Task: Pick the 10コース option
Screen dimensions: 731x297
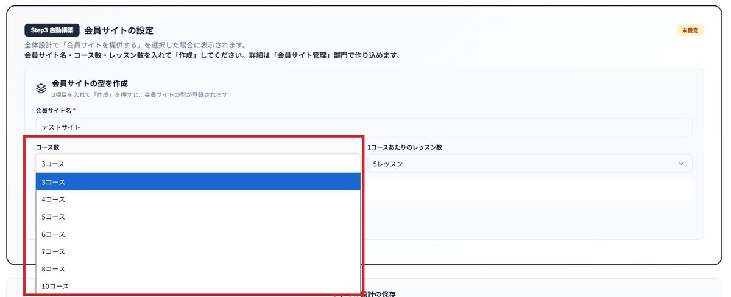Action: click(x=198, y=286)
